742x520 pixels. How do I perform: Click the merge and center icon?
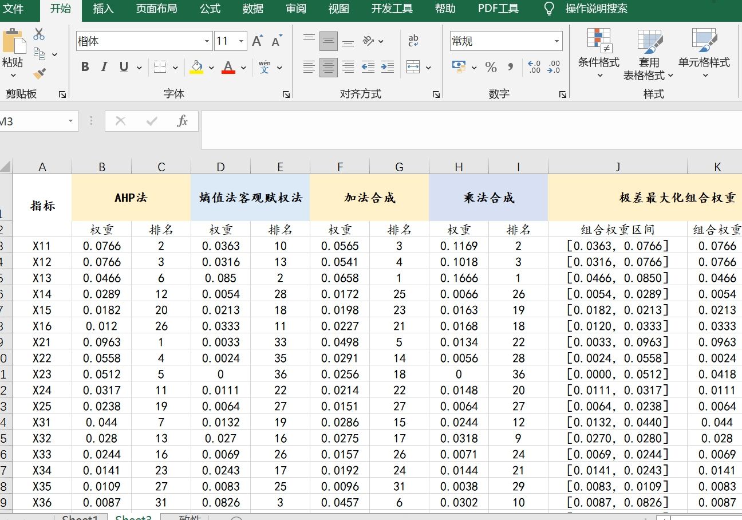tap(413, 67)
